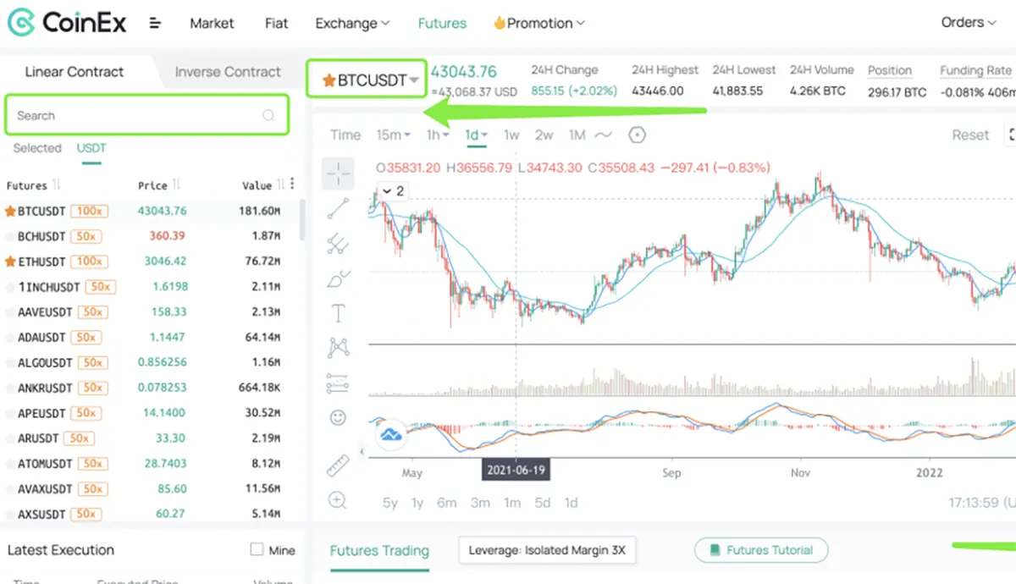
Task: Toggle favorite star for BTCUSDT row
Action: (10, 211)
